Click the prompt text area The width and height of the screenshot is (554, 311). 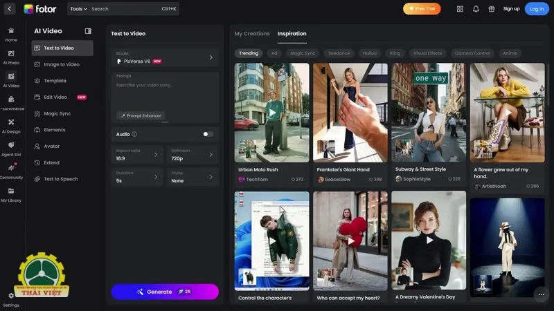tap(165, 95)
